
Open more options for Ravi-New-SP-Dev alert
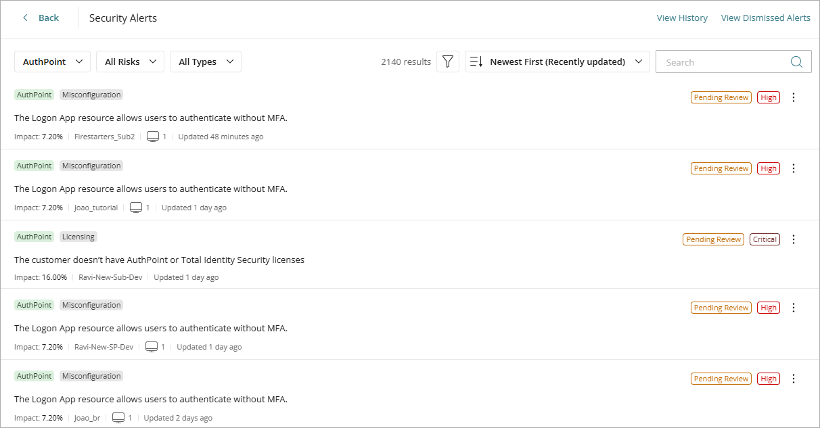794,308
